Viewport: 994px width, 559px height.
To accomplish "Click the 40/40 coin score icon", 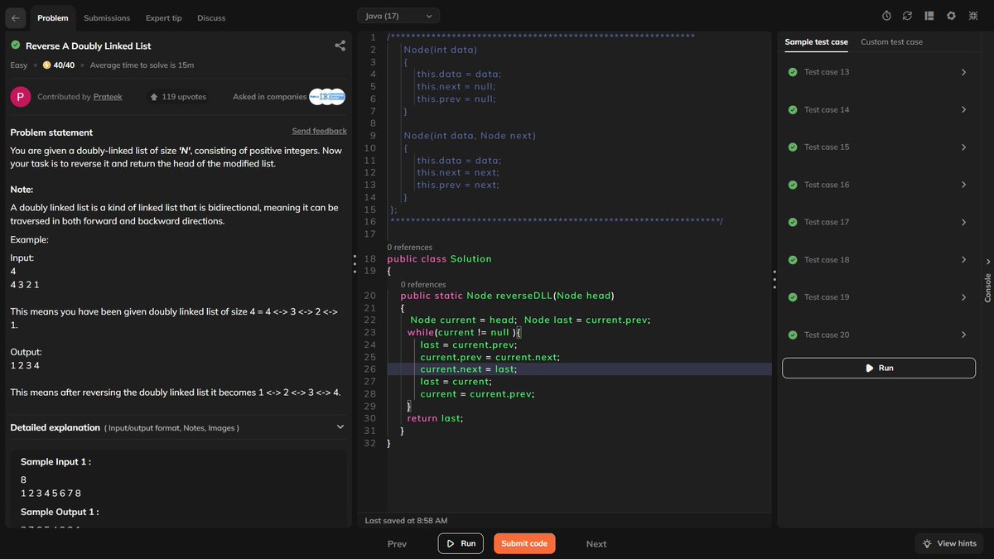I will coord(46,65).
